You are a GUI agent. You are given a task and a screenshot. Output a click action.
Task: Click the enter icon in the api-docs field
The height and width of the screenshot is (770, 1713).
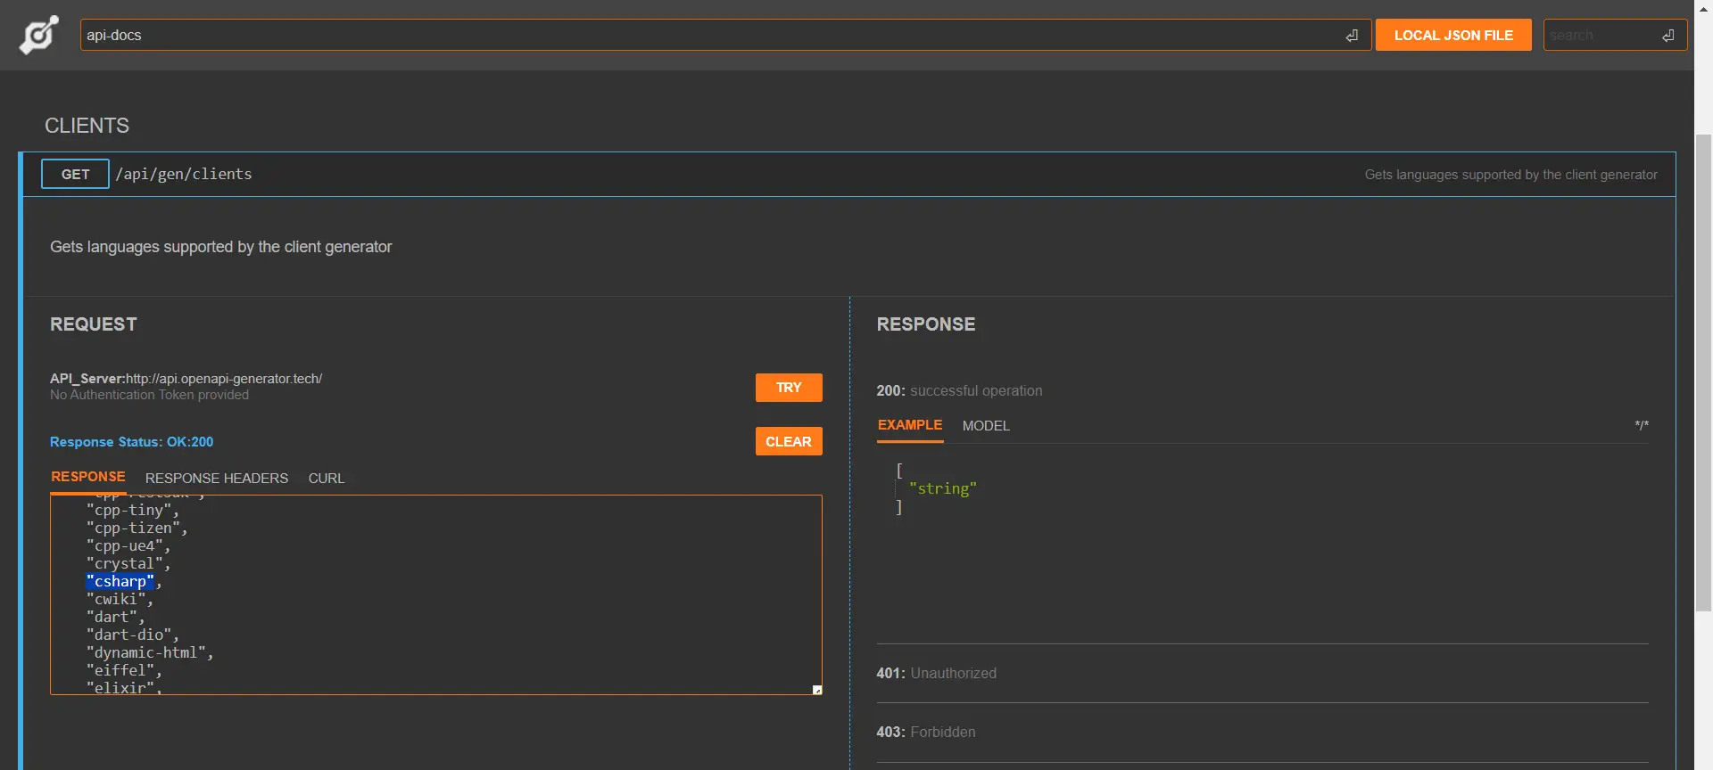[1352, 36]
